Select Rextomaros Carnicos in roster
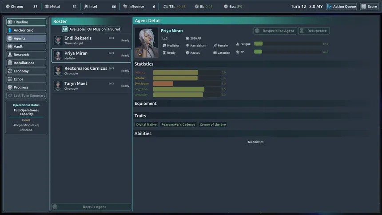This screenshot has height=215, width=382. pos(92,71)
